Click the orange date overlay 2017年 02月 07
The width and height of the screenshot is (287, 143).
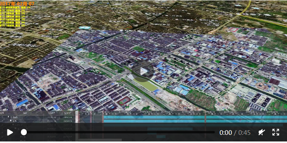pos(17,3)
